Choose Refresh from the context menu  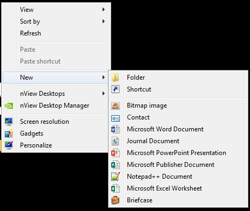[x=56, y=33]
